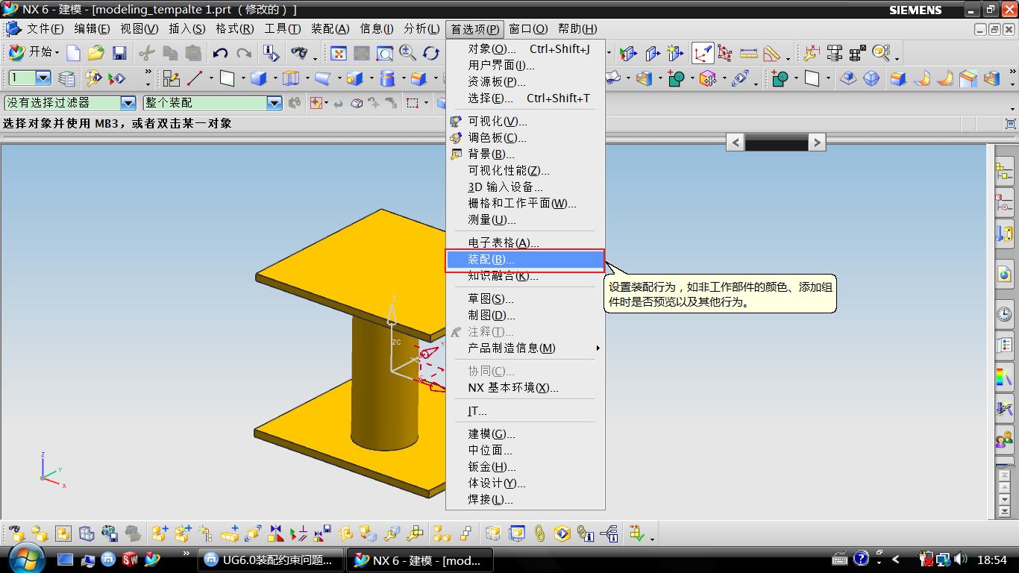This screenshot has height=573, width=1019.
Task: Click the New file icon
Action: click(73, 53)
